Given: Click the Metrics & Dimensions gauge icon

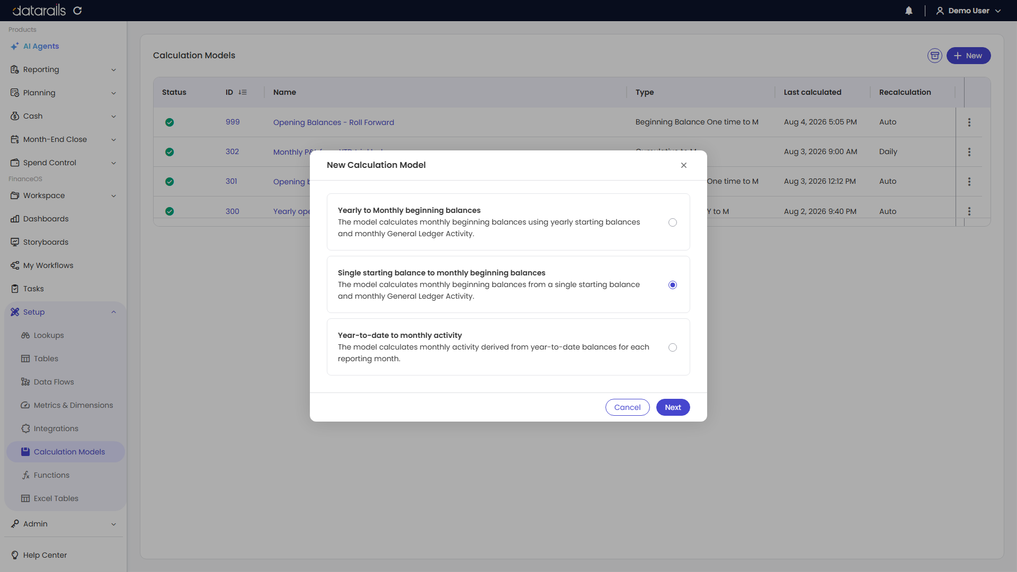Looking at the screenshot, I should click(x=25, y=405).
